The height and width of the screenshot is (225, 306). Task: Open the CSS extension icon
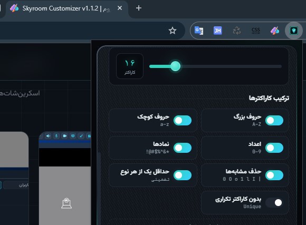tap(256, 31)
